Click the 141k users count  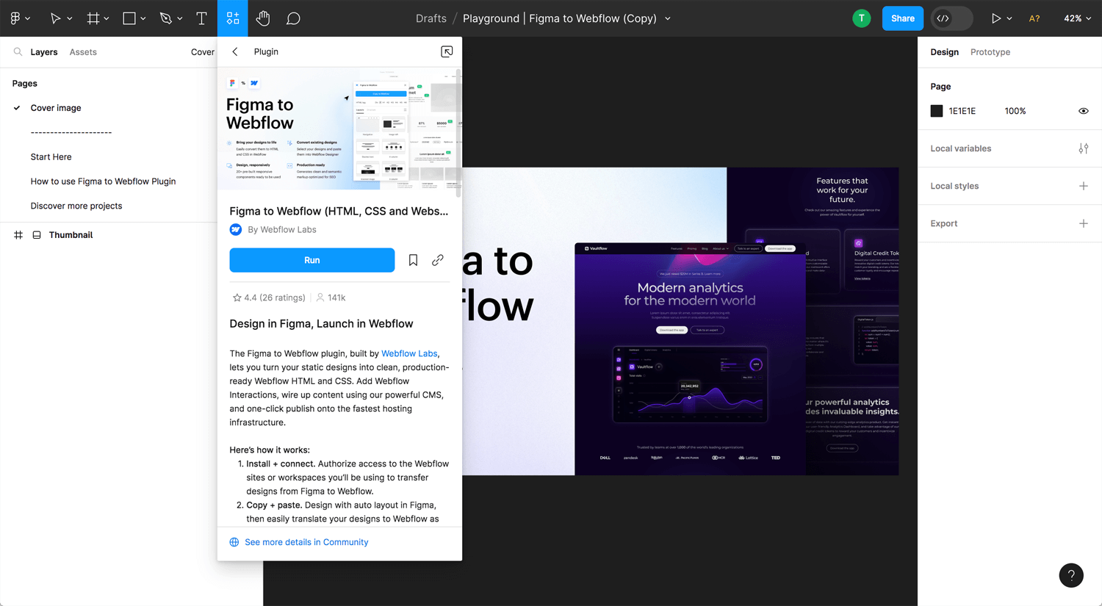point(331,297)
